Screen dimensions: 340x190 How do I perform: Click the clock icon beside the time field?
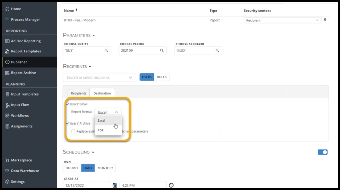point(171,185)
